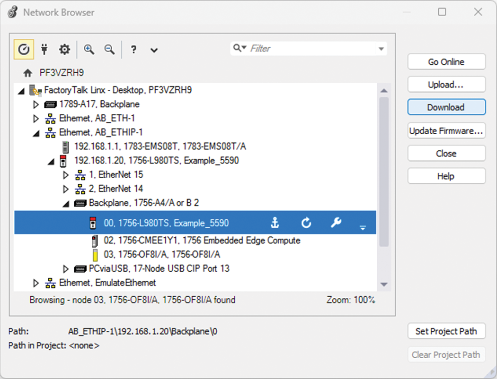
Task: Click the anchor icon on the selected controller
Action: coord(275,222)
